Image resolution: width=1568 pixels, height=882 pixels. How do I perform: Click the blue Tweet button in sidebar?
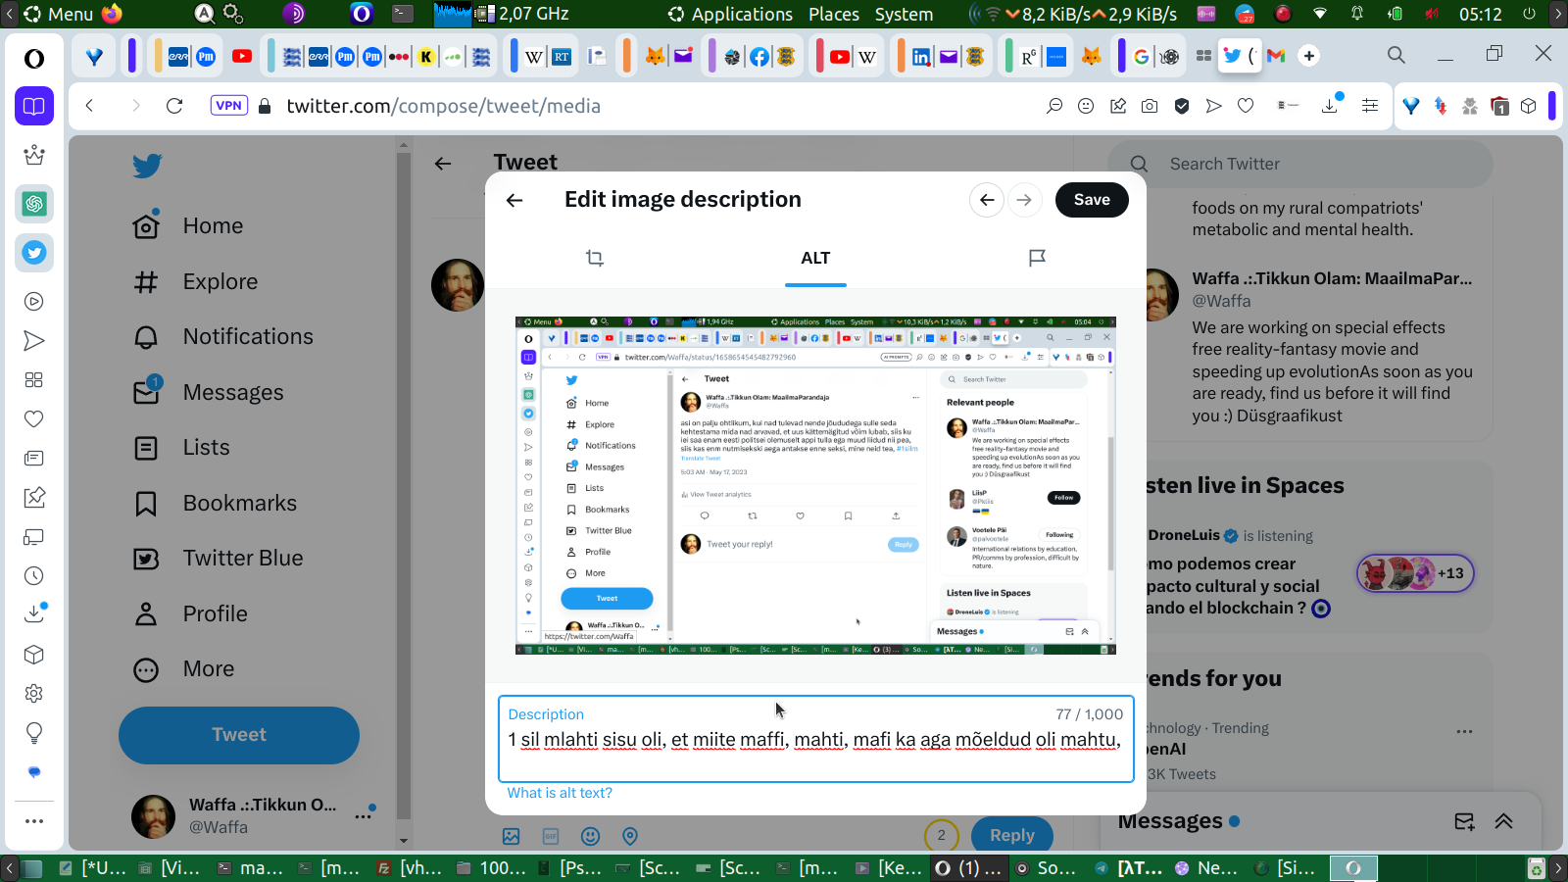pos(239,735)
